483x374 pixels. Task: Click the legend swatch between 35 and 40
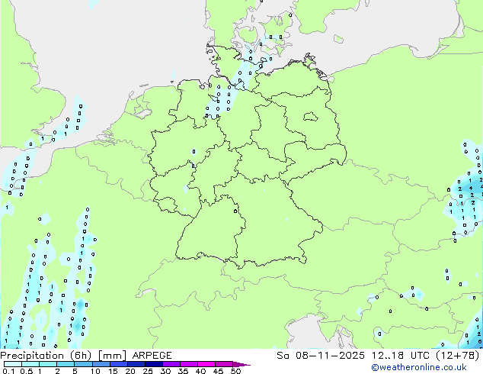pyautogui.click(x=188, y=364)
